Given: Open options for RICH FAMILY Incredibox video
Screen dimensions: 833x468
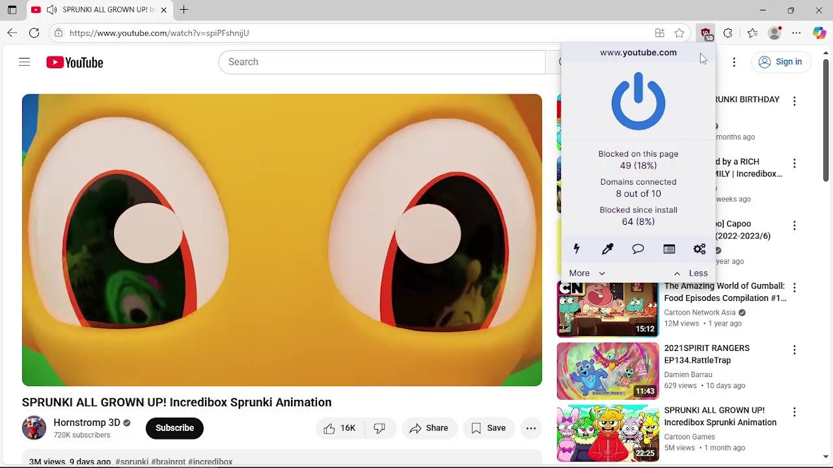Looking at the screenshot, I should pyautogui.click(x=794, y=163).
